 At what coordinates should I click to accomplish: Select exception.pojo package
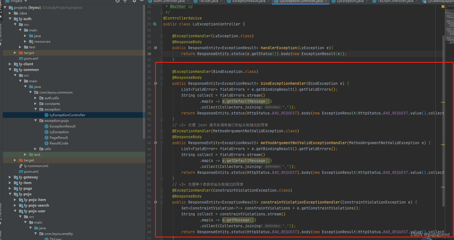(x=57, y=121)
